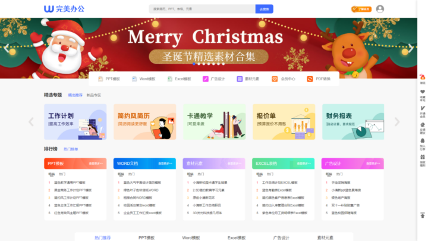Switch to 新品专区 tab
428x241 pixels.
pyautogui.click(x=94, y=95)
